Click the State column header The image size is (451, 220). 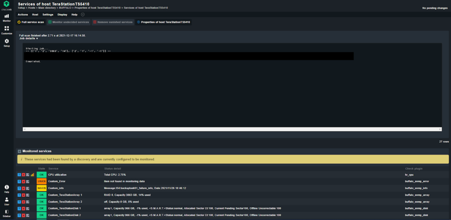point(41,169)
